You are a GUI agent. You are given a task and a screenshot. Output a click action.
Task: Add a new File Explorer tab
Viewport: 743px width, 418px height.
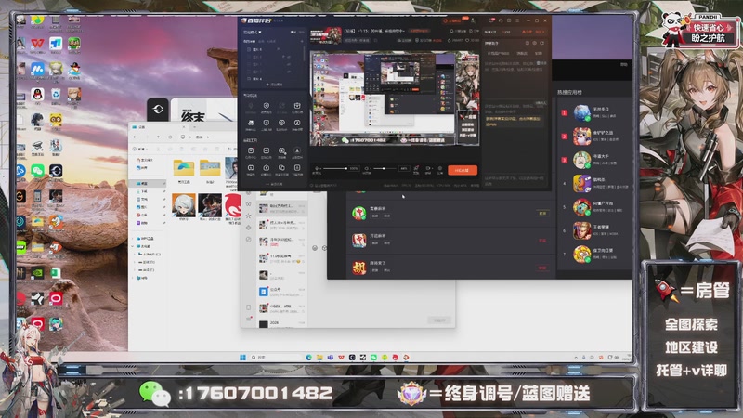coord(194,127)
